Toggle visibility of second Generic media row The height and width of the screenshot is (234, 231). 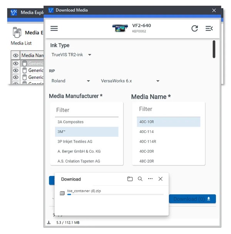[16, 70]
